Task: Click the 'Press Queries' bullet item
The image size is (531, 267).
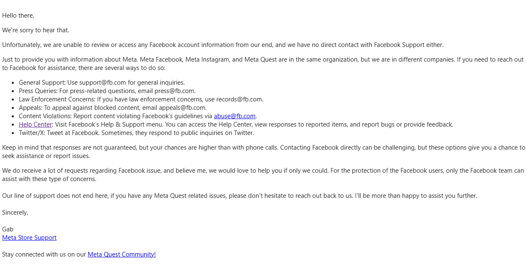Action: (107, 91)
